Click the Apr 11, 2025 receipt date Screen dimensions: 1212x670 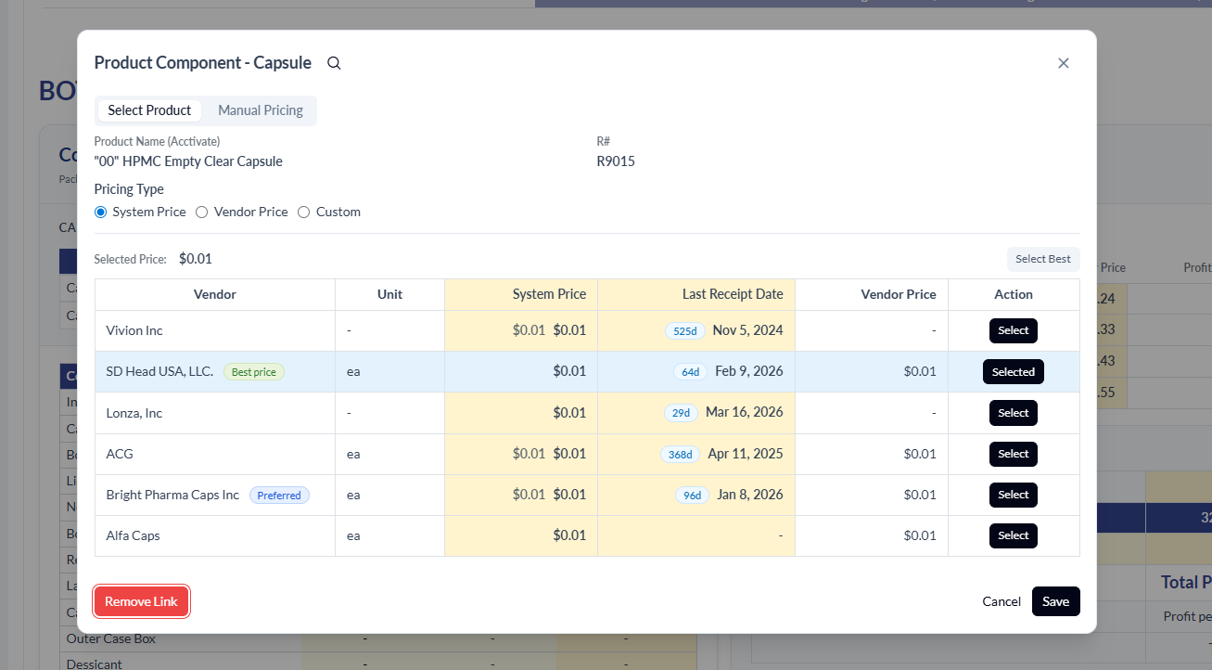pyautogui.click(x=746, y=454)
